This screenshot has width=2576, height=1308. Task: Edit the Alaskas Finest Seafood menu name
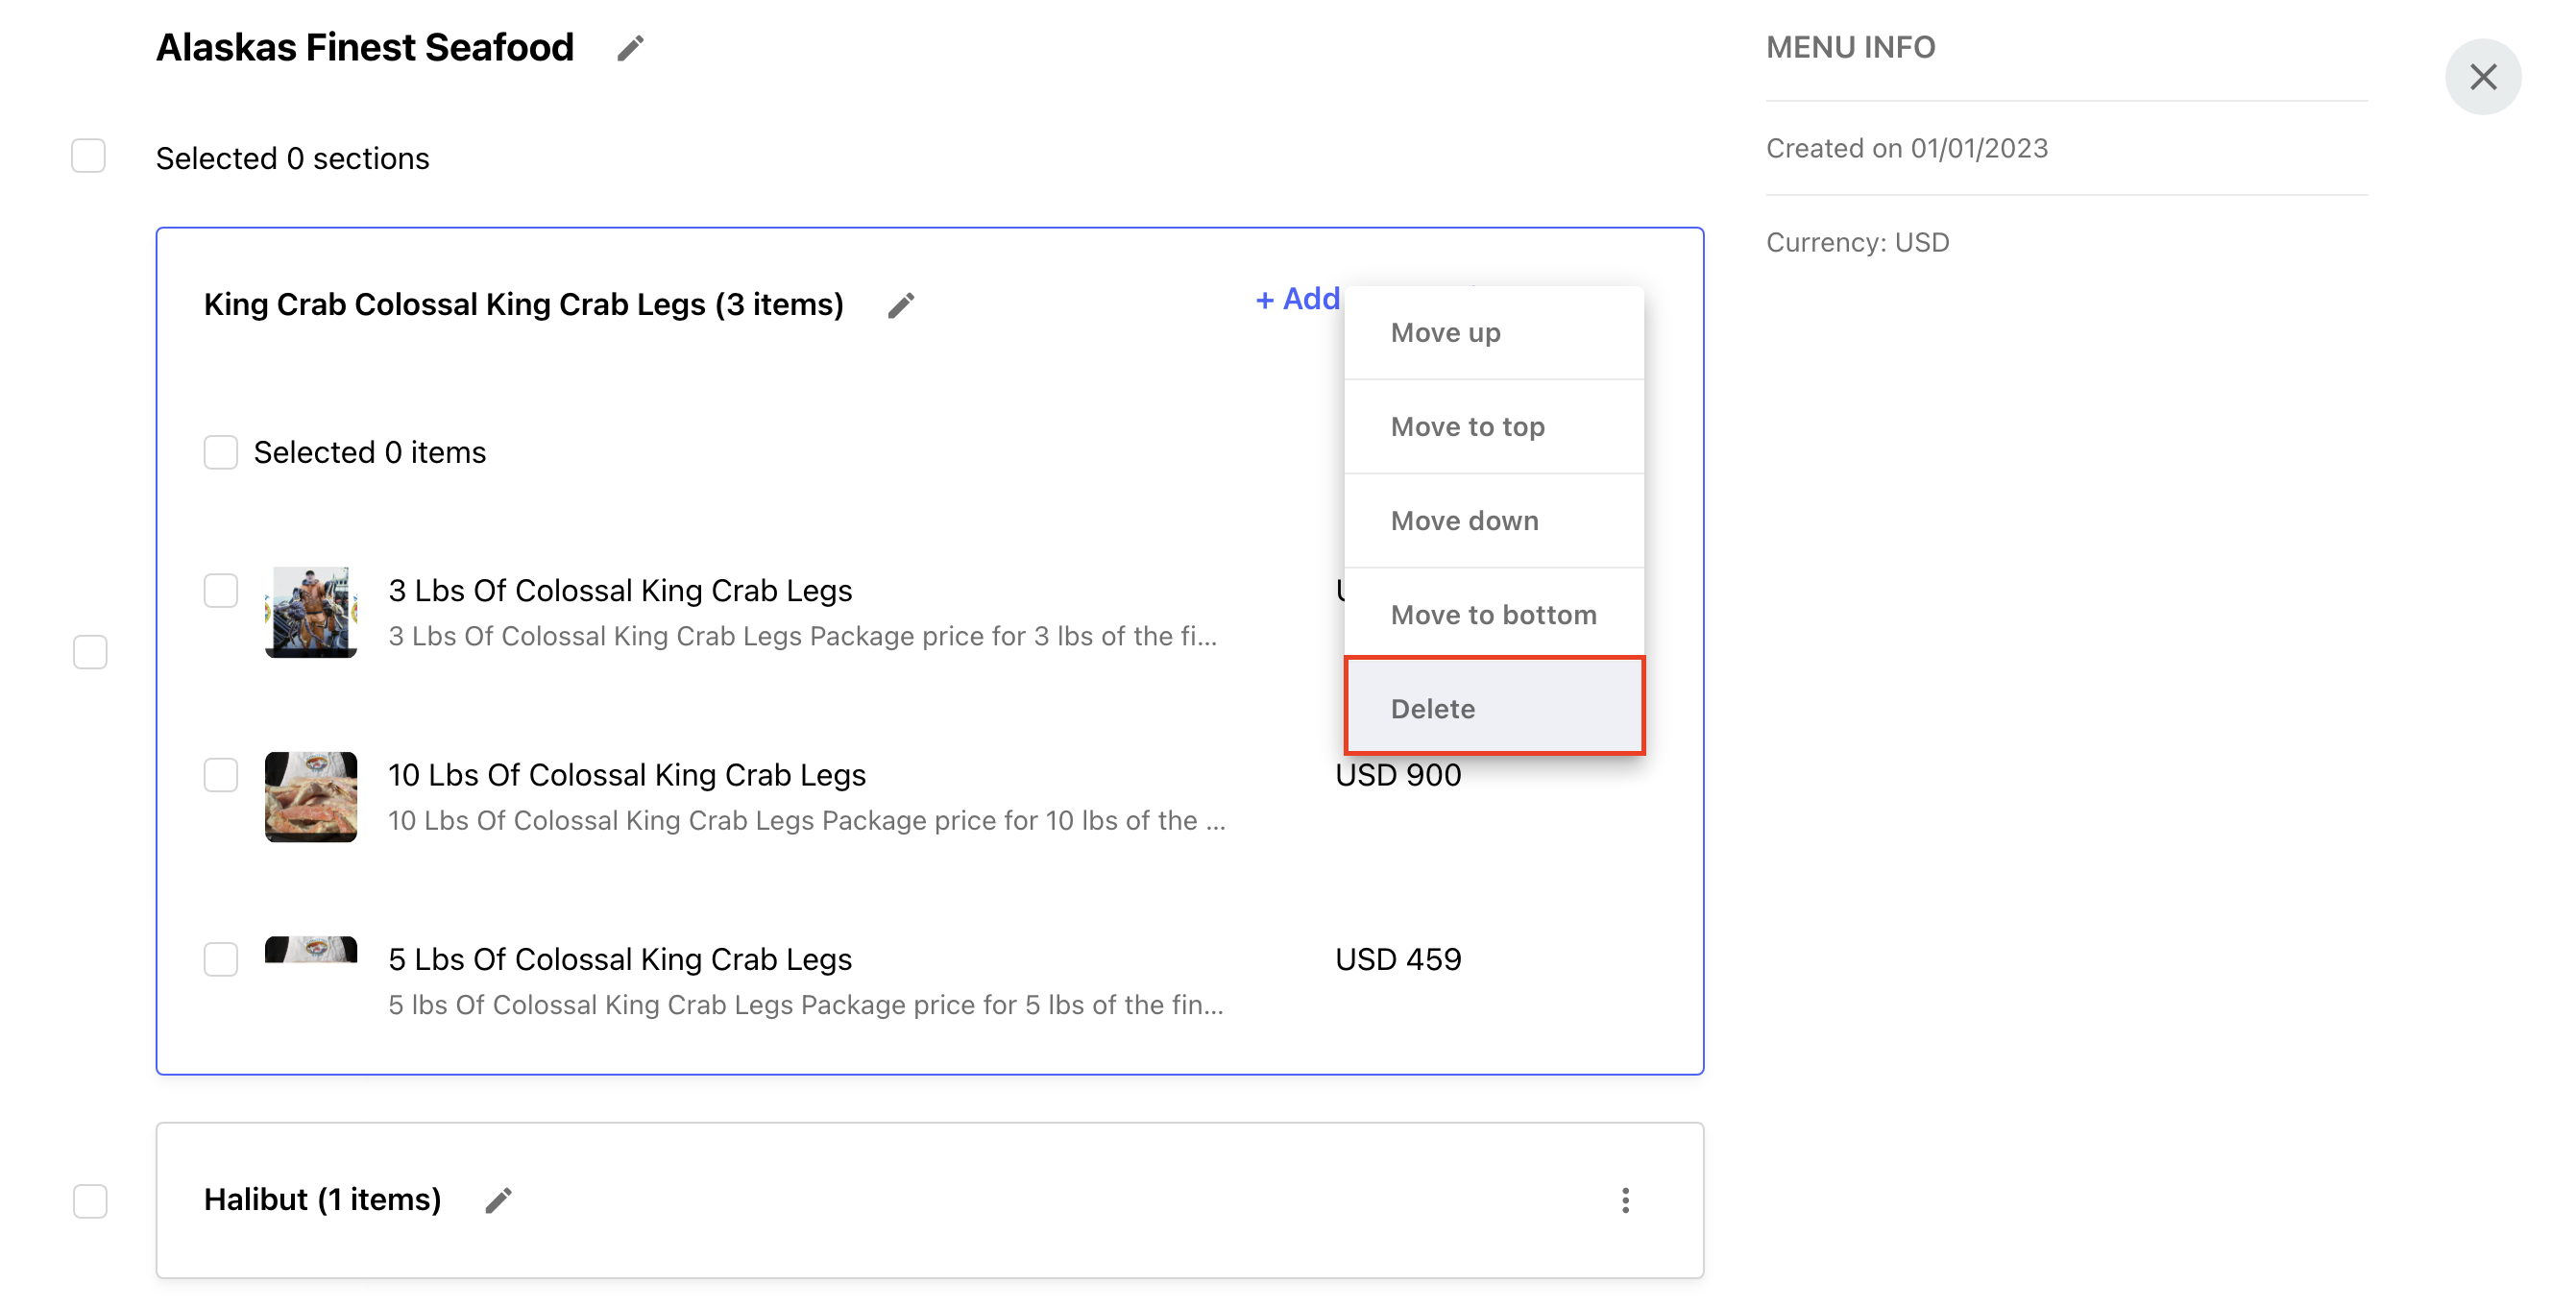630,47
